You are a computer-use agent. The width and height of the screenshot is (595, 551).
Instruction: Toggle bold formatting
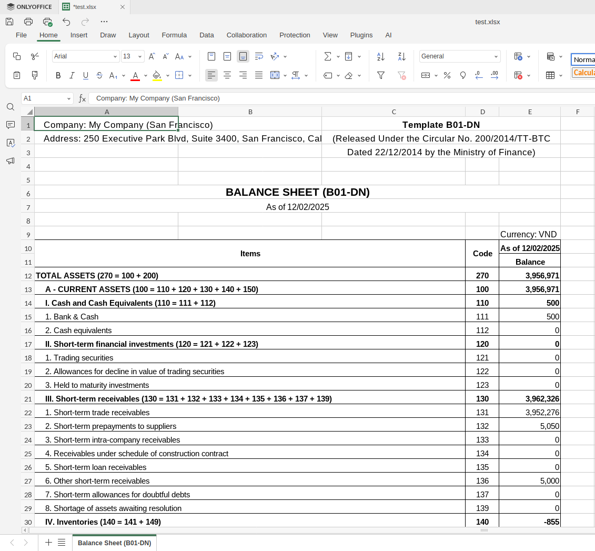point(58,75)
